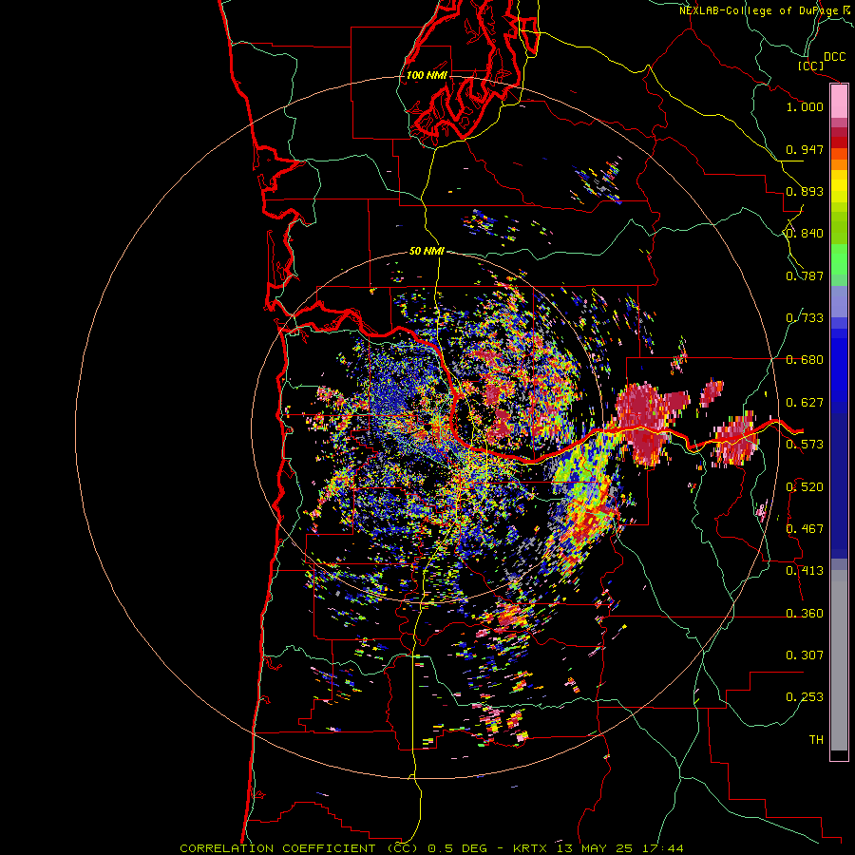Click the 50 NMI range ring label
The height and width of the screenshot is (855, 855).
pos(427,251)
